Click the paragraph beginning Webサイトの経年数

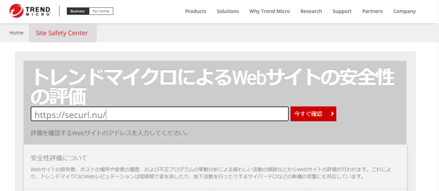[x=211, y=173]
